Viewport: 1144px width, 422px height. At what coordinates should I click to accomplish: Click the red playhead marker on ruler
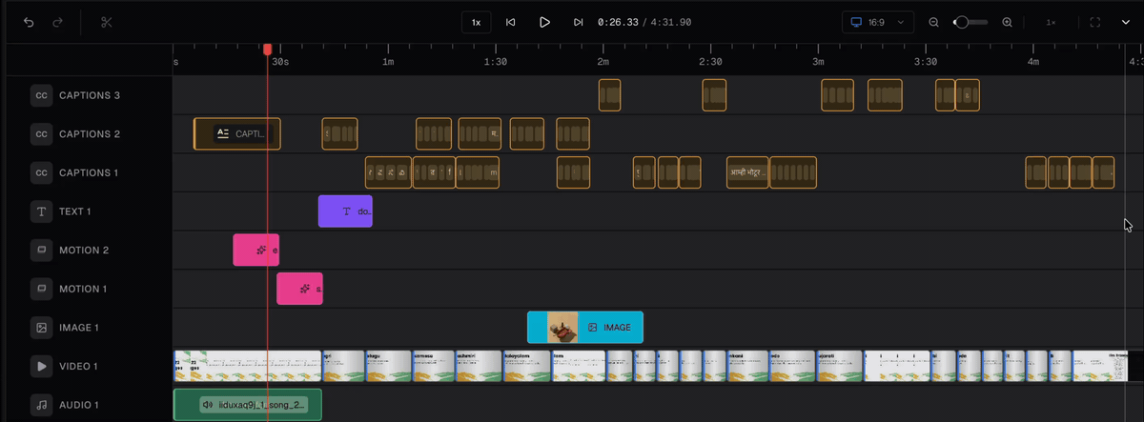[268, 49]
